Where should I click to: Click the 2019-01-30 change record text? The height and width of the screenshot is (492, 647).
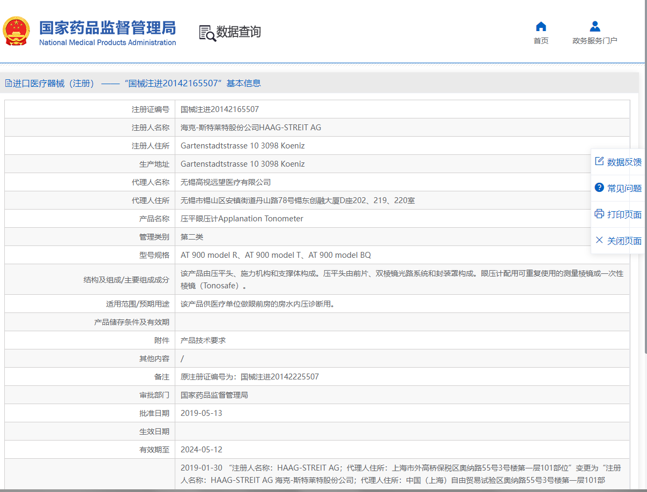tap(401, 474)
